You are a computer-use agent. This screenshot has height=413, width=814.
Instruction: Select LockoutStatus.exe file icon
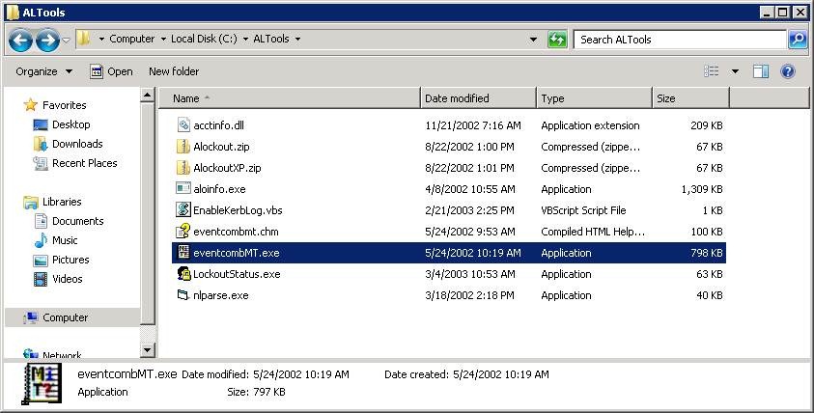(x=183, y=273)
